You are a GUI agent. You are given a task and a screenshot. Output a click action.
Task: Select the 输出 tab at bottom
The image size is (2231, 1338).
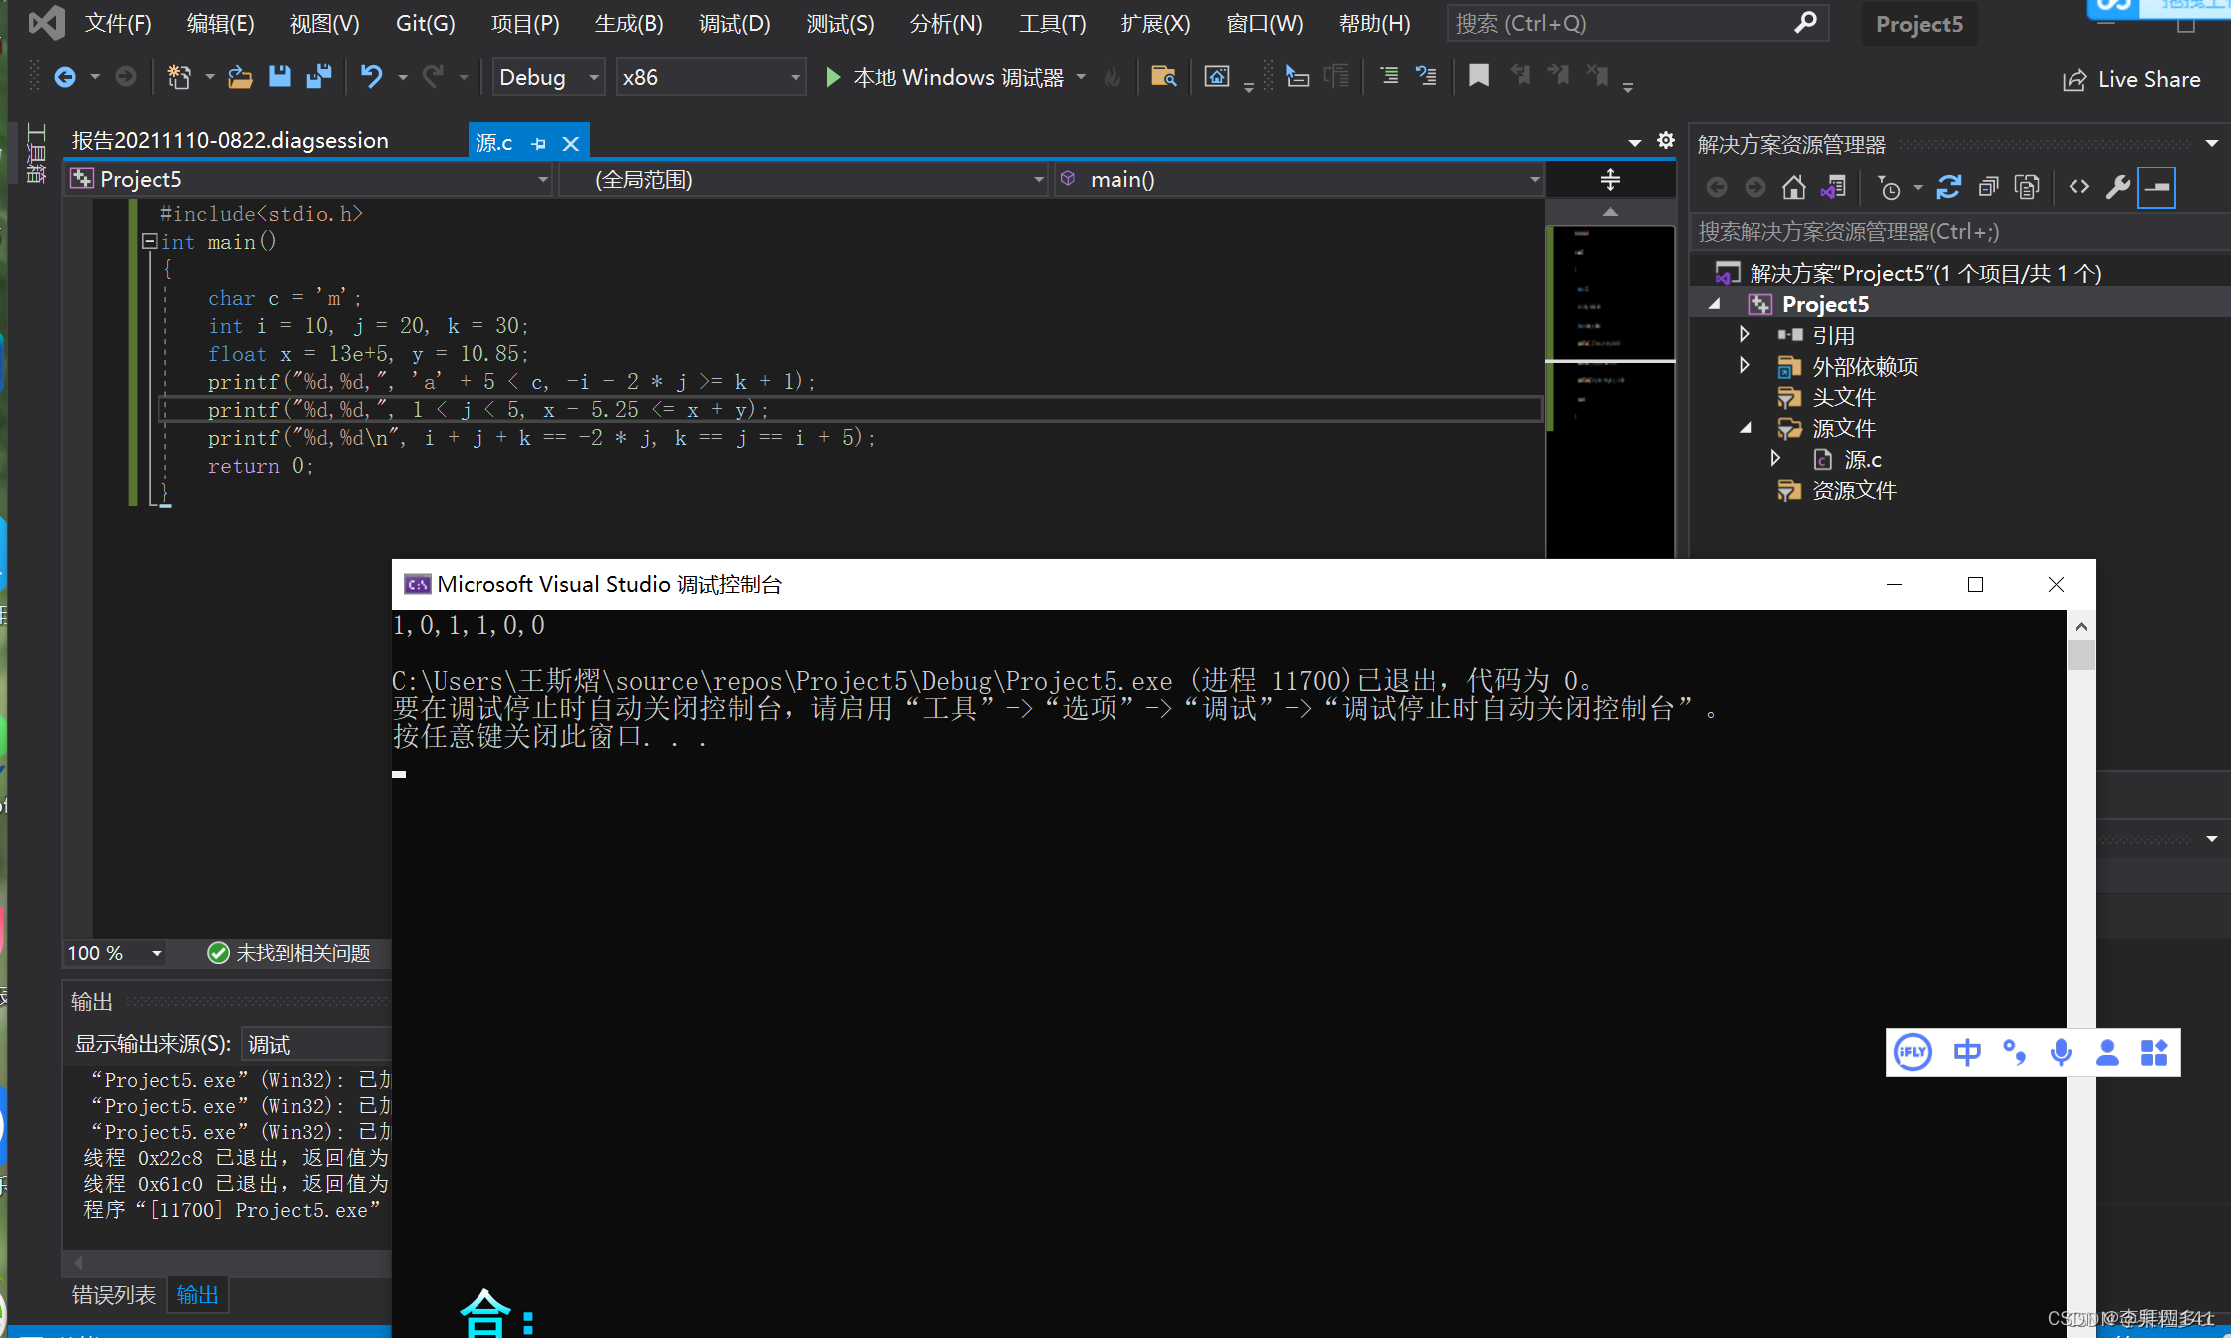(x=197, y=1295)
